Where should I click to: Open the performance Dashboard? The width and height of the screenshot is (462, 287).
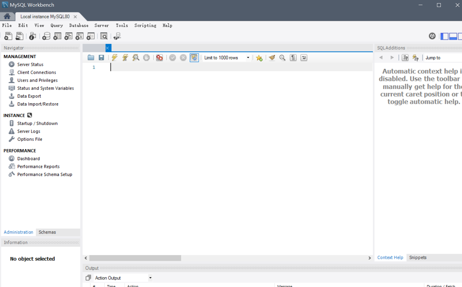tap(28, 159)
